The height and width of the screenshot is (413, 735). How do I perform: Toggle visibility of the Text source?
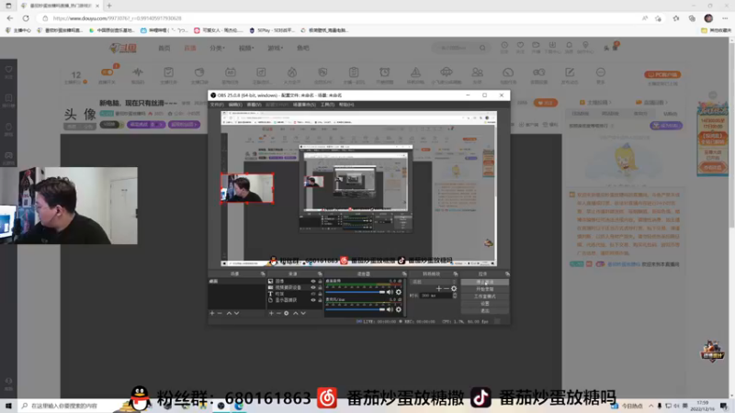[313, 294]
